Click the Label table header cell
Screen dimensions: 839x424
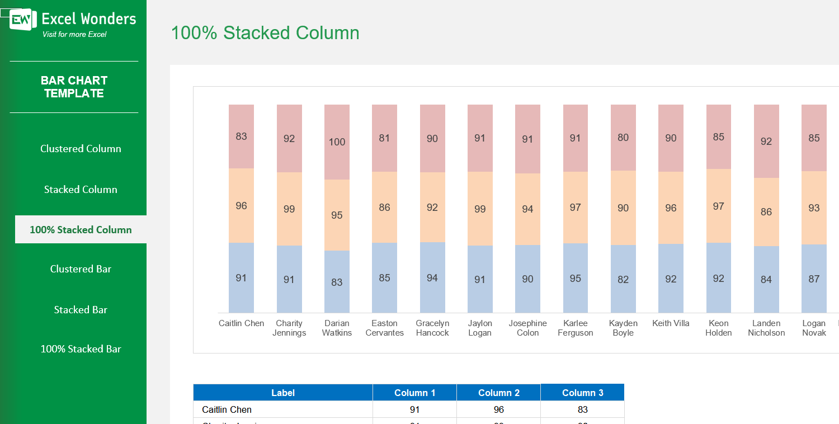pos(282,393)
